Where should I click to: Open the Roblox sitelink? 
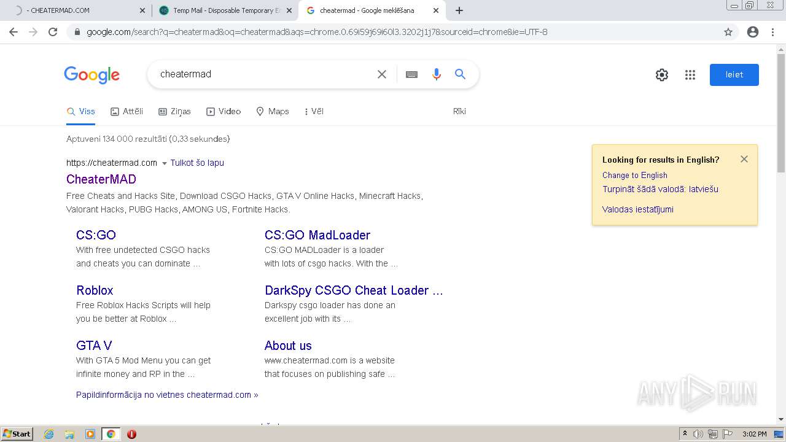(x=95, y=290)
